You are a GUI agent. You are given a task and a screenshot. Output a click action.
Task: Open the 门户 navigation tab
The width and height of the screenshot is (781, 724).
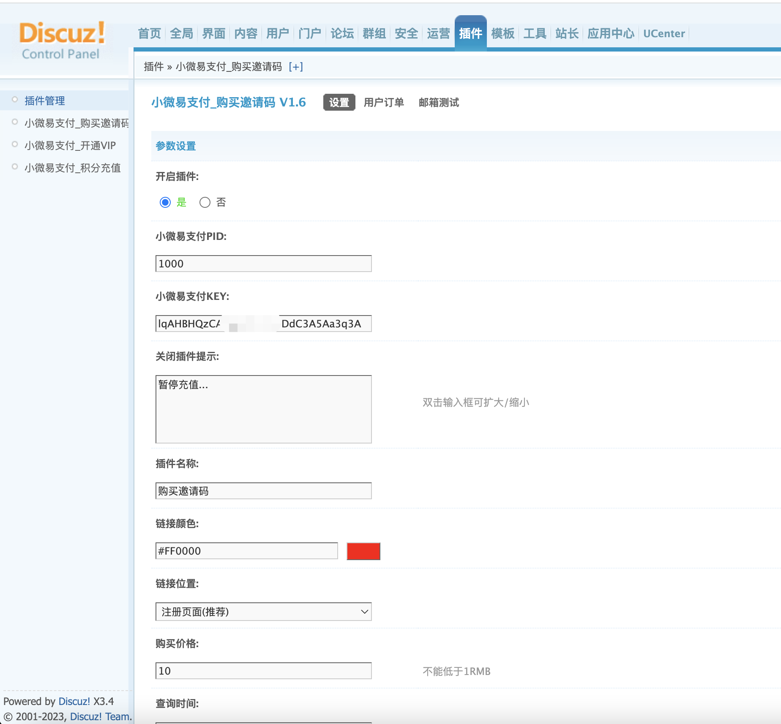coord(310,33)
